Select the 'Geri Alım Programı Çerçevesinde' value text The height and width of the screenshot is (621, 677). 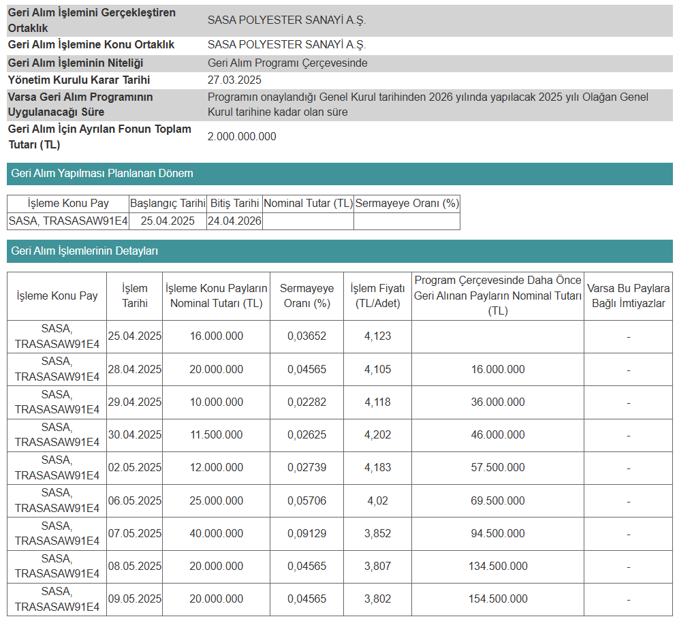[287, 63]
